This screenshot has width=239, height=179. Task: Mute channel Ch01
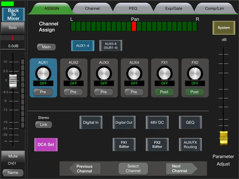tap(13, 157)
